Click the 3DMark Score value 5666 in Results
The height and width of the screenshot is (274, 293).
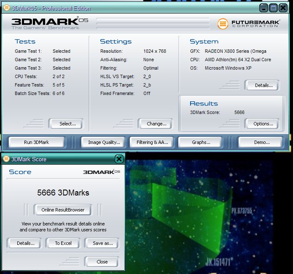[x=239, y=112]
